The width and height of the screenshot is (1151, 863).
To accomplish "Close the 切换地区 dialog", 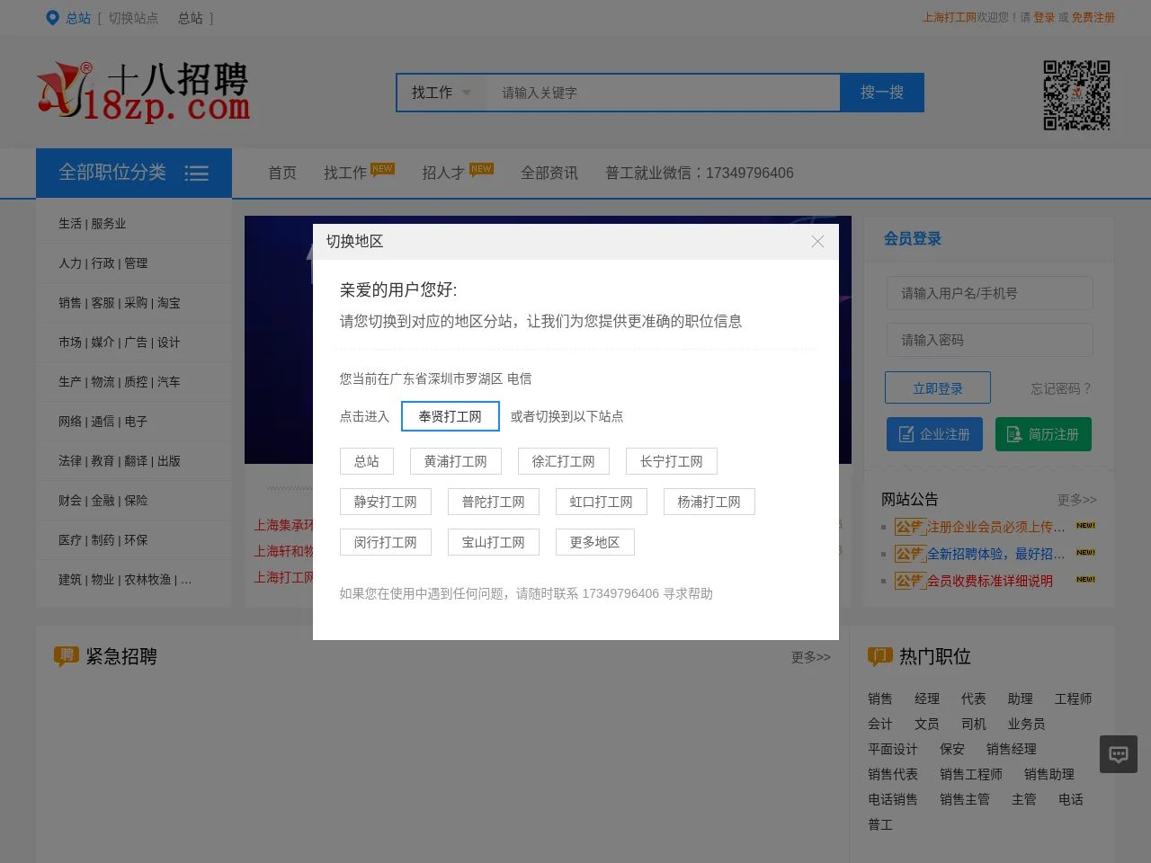I will click(x=817, y=241).
